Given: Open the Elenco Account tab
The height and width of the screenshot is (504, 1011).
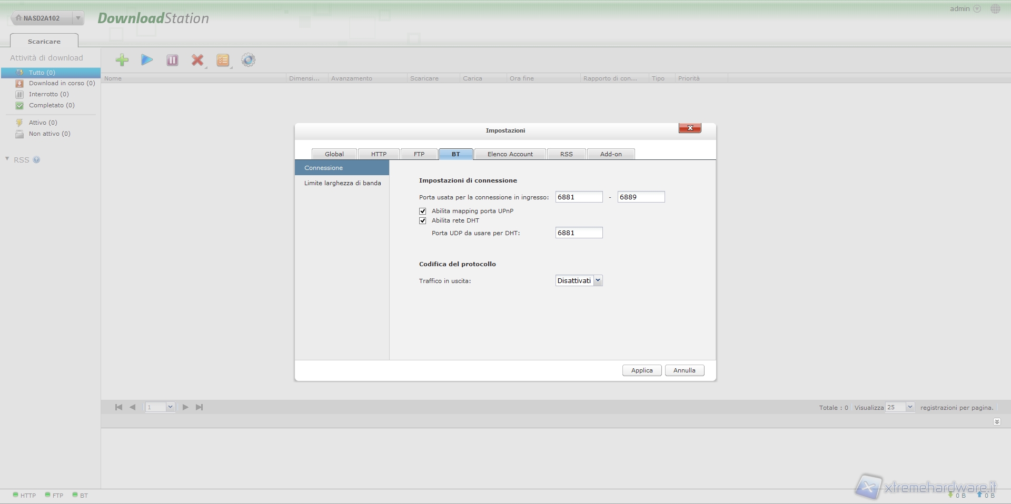Looking at the screenshot, I should coord(510,154).
